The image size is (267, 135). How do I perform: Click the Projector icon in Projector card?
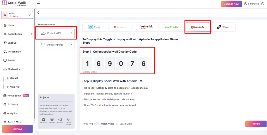point(60,120)
